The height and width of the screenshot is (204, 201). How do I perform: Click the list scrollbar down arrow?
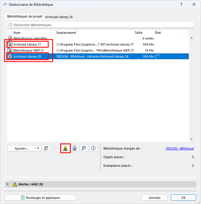pyautogui.click(x=192, y=139)
